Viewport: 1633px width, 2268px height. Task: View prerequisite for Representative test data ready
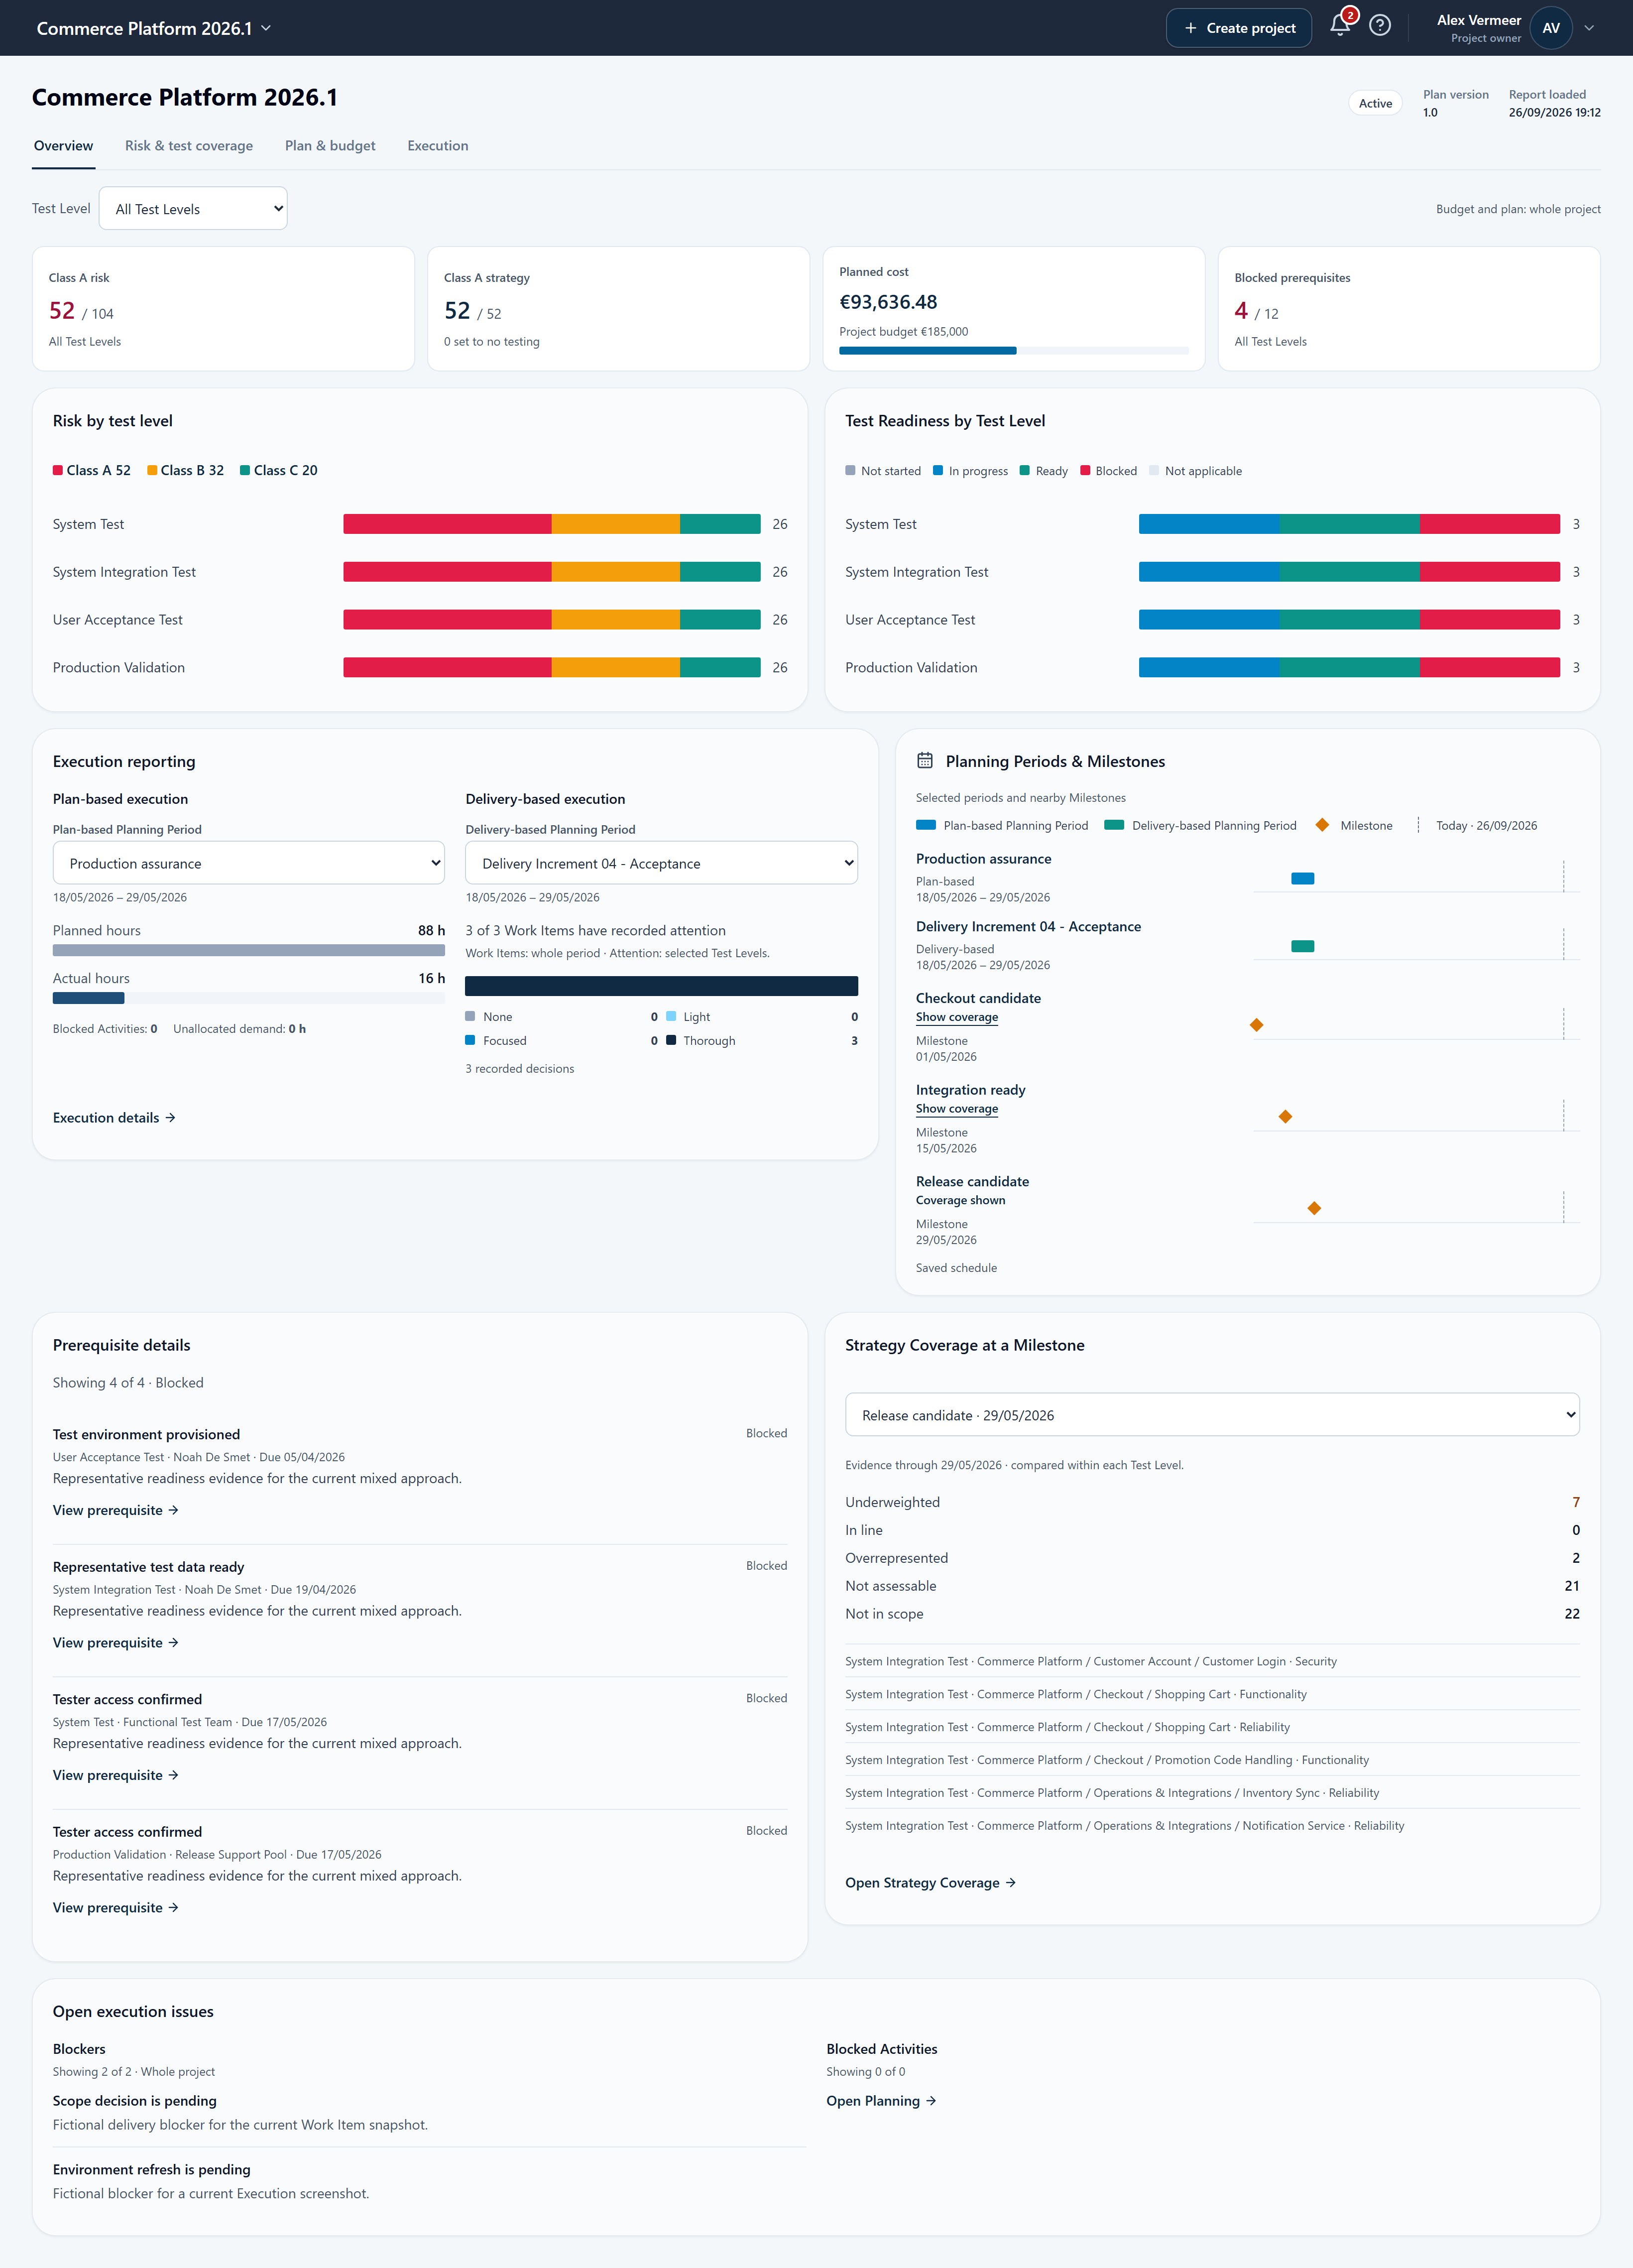point(115,1643)
